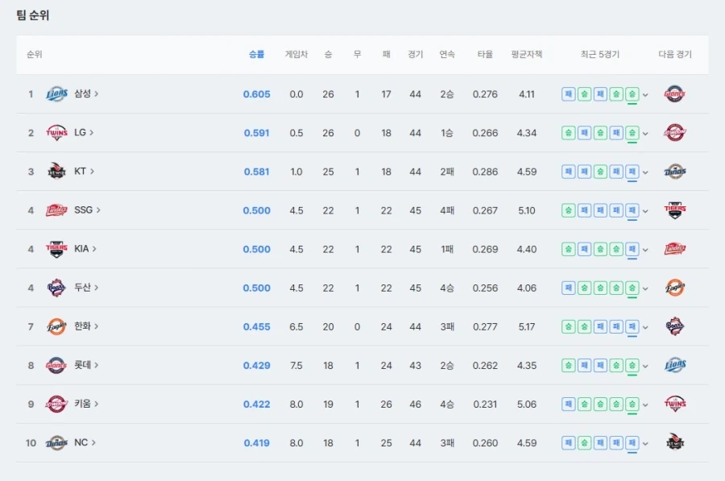The image size is (725, 481).
Task: Click the NC Dinos team logo
Action: click(x=56, y=443)
